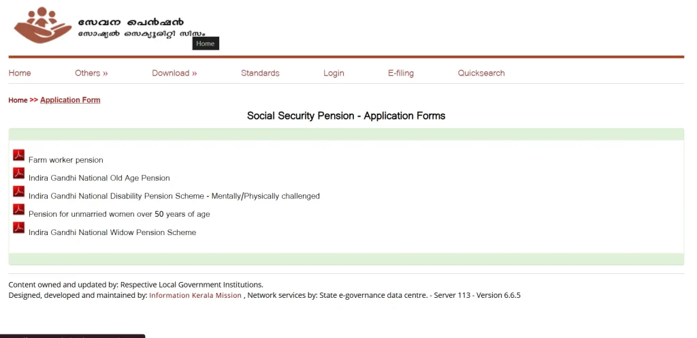Open Information Kerala Mission link

pos(195,295)
